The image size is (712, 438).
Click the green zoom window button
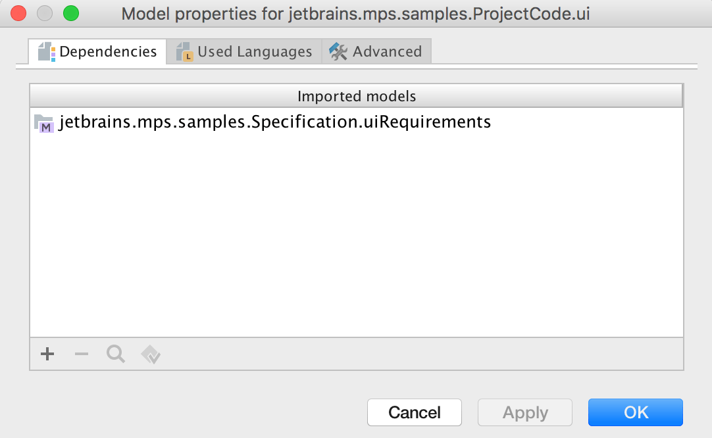point(70,14)
